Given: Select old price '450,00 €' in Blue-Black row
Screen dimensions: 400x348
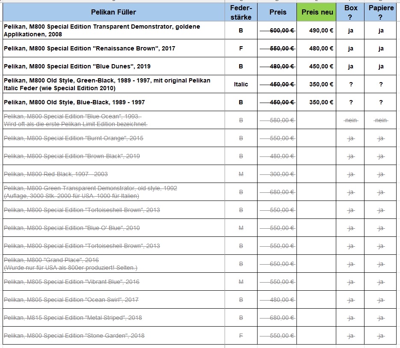Looking at the screenshot, I should [x=277, y=102].
